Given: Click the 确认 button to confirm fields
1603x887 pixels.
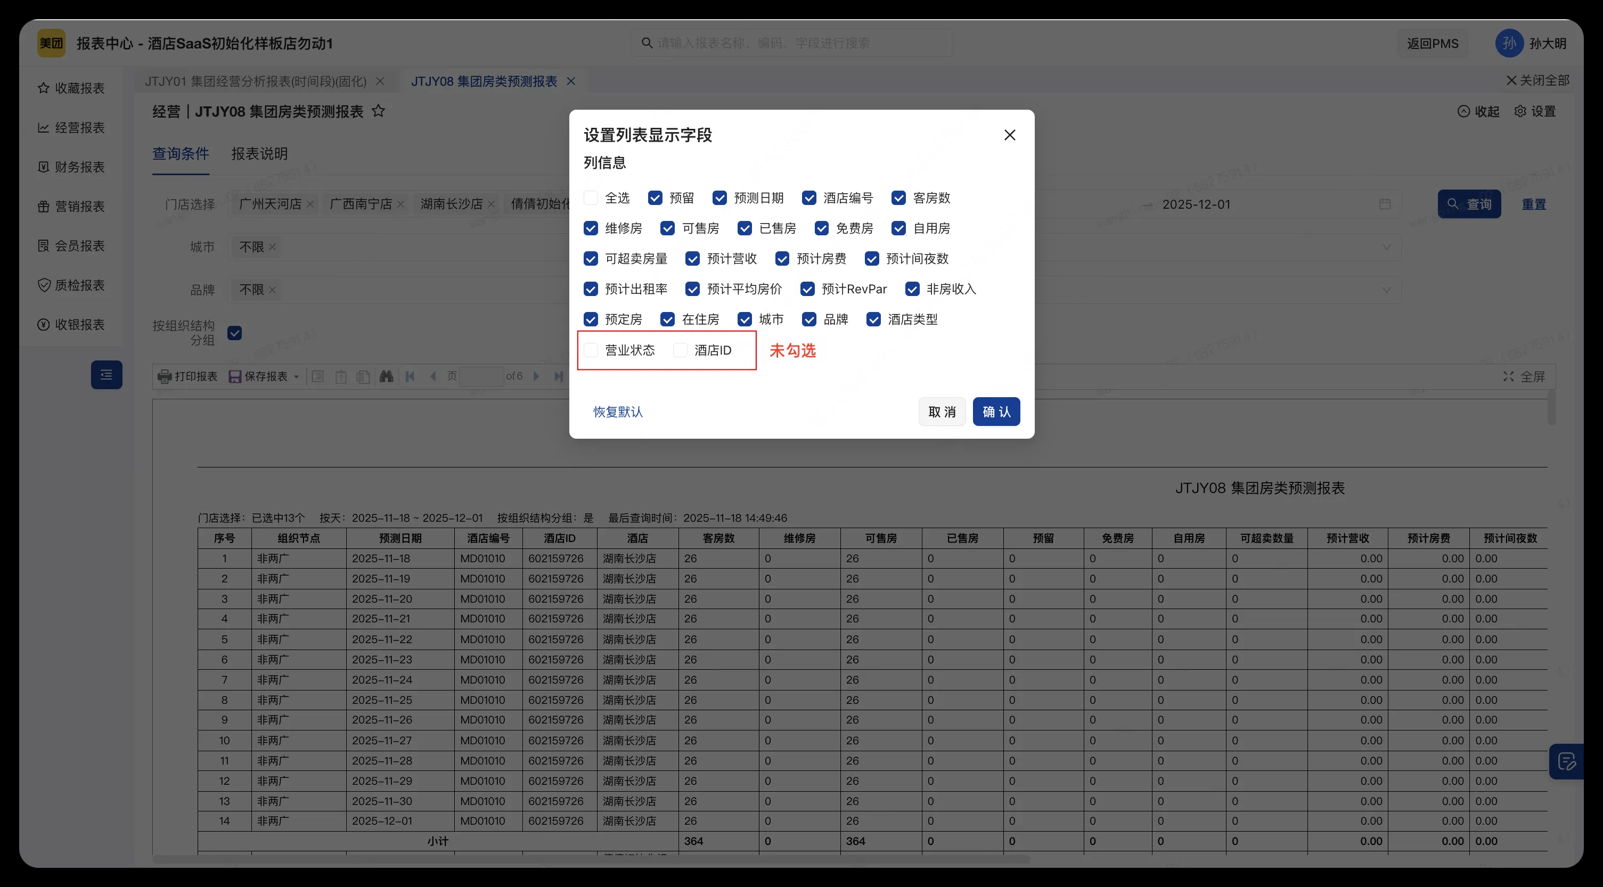Looking at the screenshot, I should 996,411.
